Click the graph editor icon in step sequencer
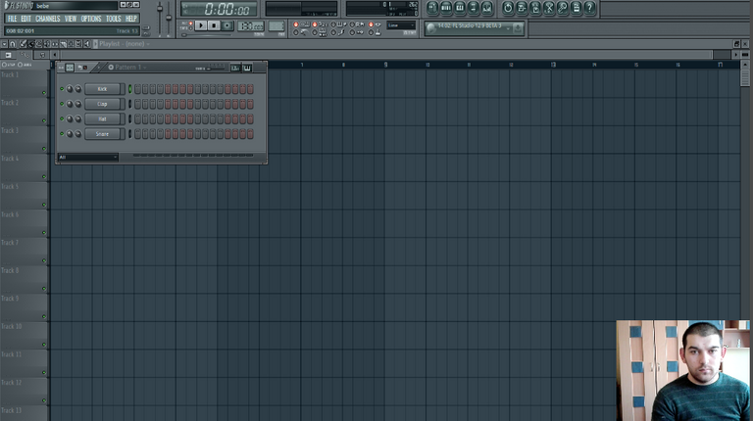The width and height of the screenshot is (753, 421). pos(235,68)
